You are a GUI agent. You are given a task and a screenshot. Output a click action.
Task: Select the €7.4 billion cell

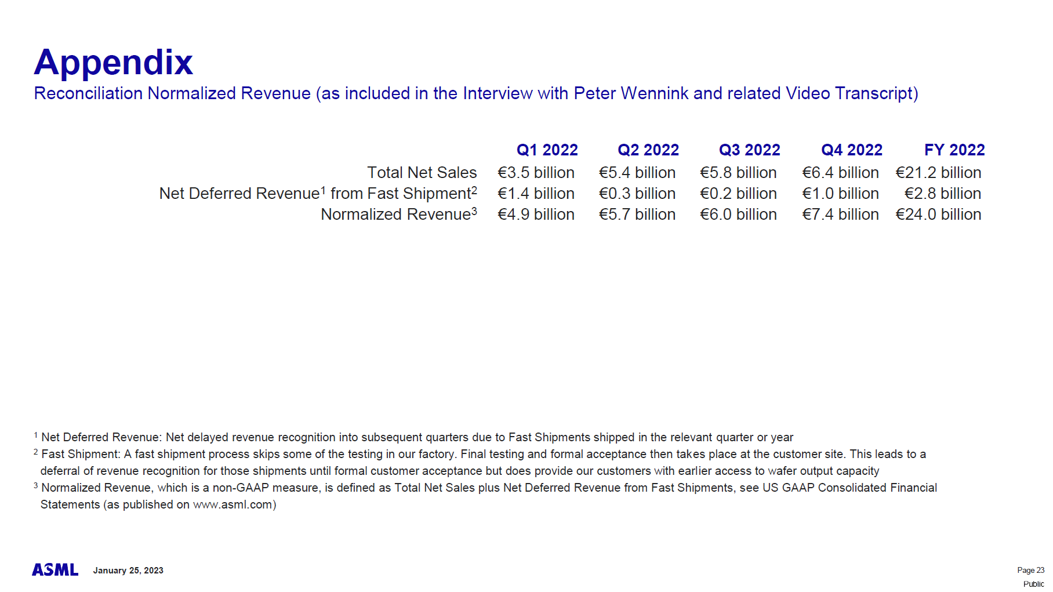tap(840, 215)
